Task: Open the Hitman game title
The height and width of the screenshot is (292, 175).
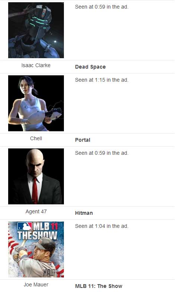Action: coord(84,213)
